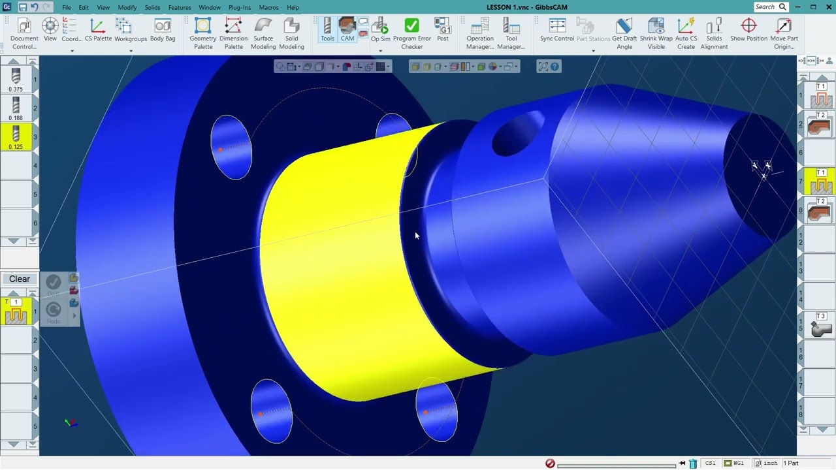836x470 pixels.
Task: Launch Op Sim rendering
Action: pos(381,31)
